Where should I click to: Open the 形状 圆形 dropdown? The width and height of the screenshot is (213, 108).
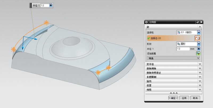[x=199, y=44]
